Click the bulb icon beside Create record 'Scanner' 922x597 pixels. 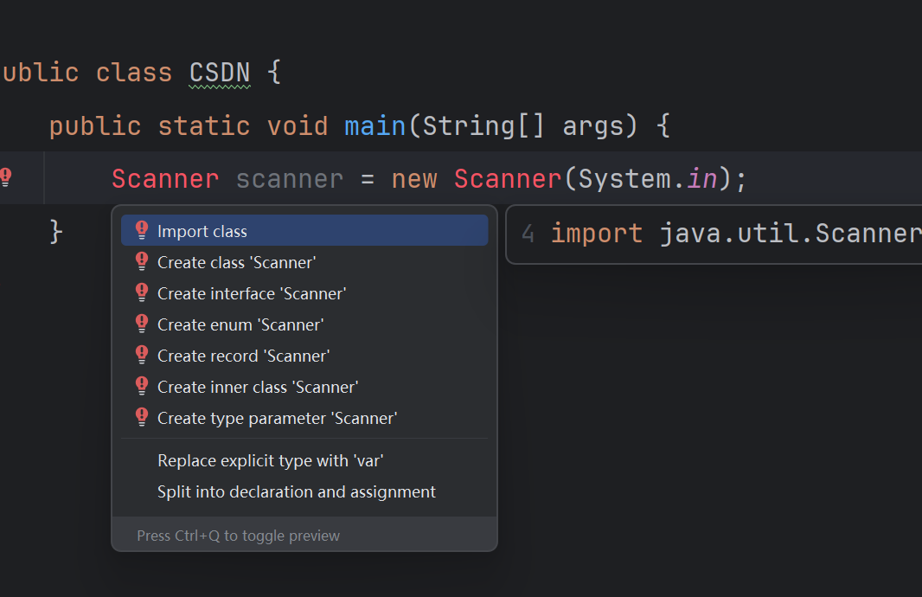tap(142, 355)
